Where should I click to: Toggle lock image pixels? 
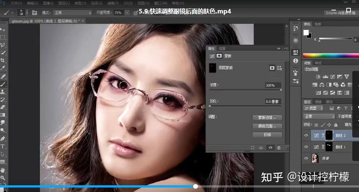click(x=322, y=125)
